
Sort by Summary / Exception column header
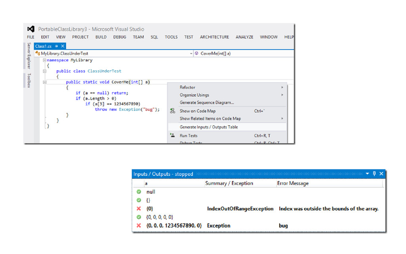click(x=241, y=183)
